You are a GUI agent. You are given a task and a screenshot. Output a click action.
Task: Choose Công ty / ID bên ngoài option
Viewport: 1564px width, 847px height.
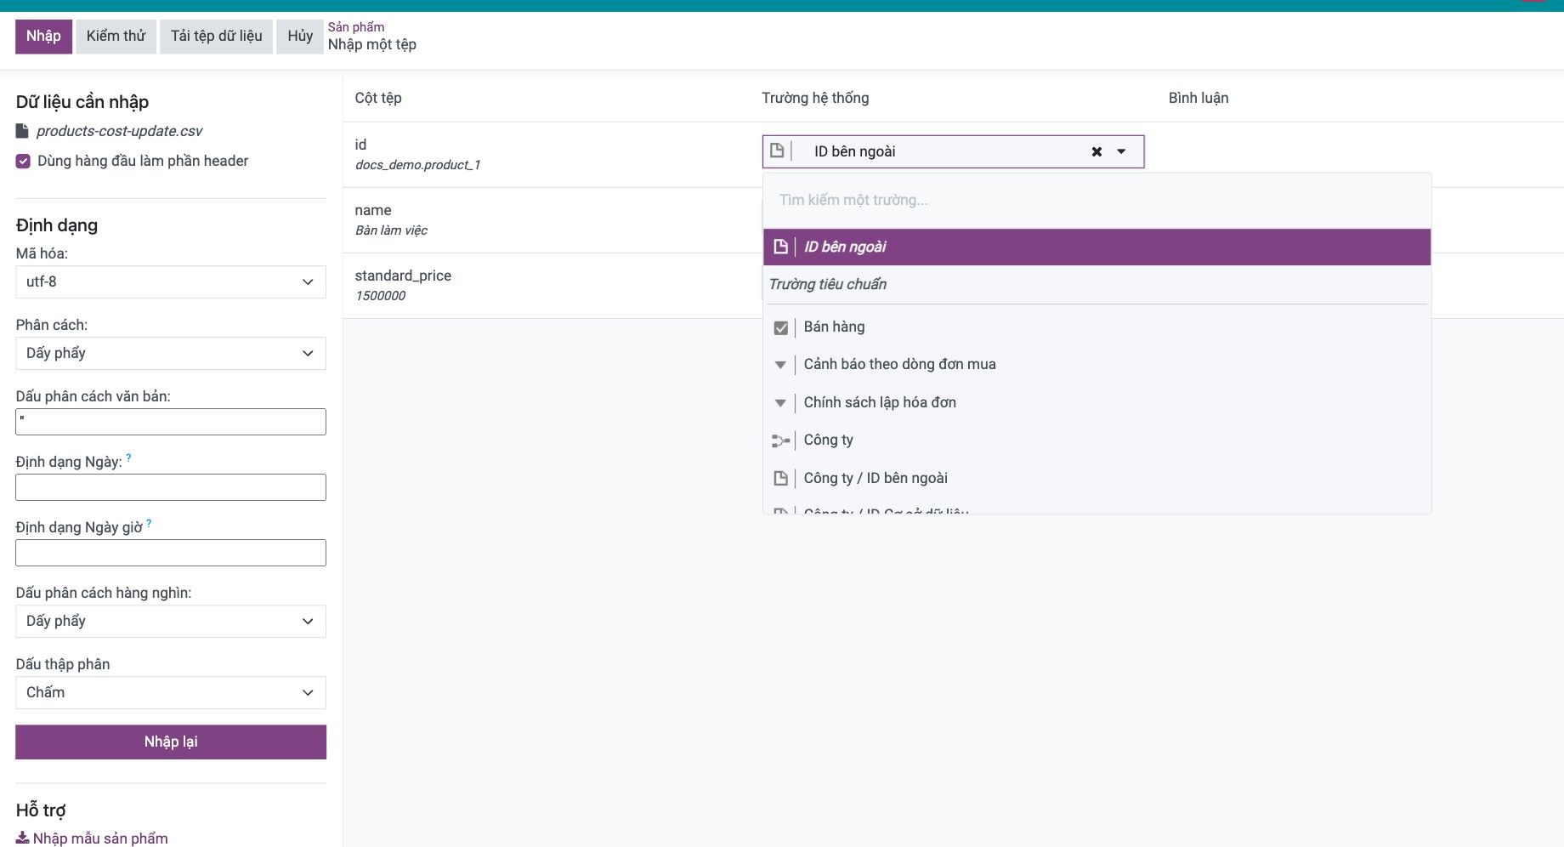[x=1096, y=478]
